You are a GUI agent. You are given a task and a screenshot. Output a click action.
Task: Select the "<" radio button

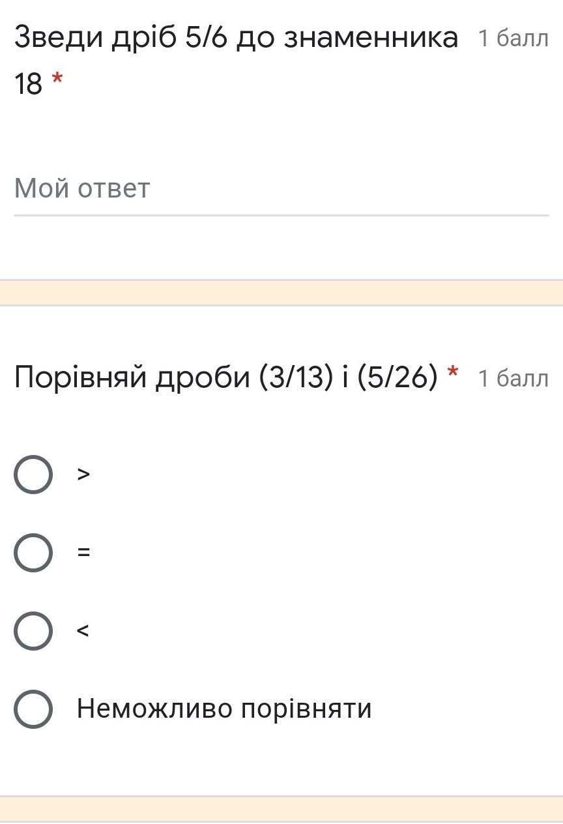pyautogui.click(x=33, y=631)
